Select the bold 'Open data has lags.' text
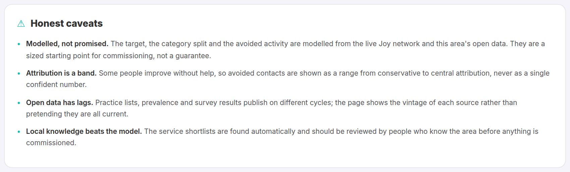The height and width of the screenshot is (172, 570). (x=60, y=103)
